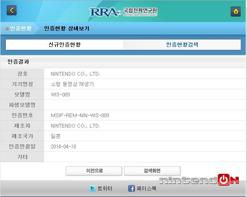This screenshot has height=197, width=247.
Task: Select 제조자 value NINTENDO CO., LTD.
Action: click(75, 126)
